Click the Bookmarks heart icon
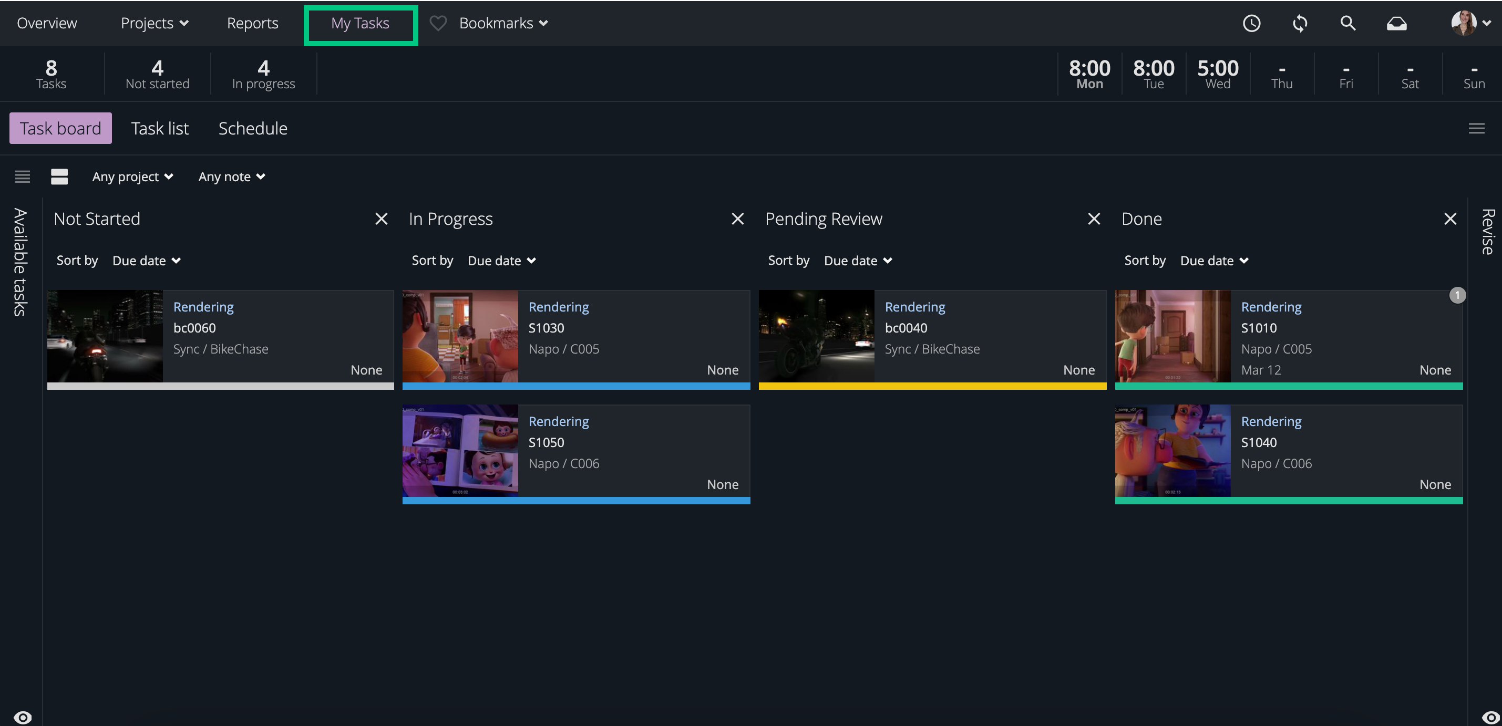The height and width of the screenshot is (726, 1502). click(437, 23)
